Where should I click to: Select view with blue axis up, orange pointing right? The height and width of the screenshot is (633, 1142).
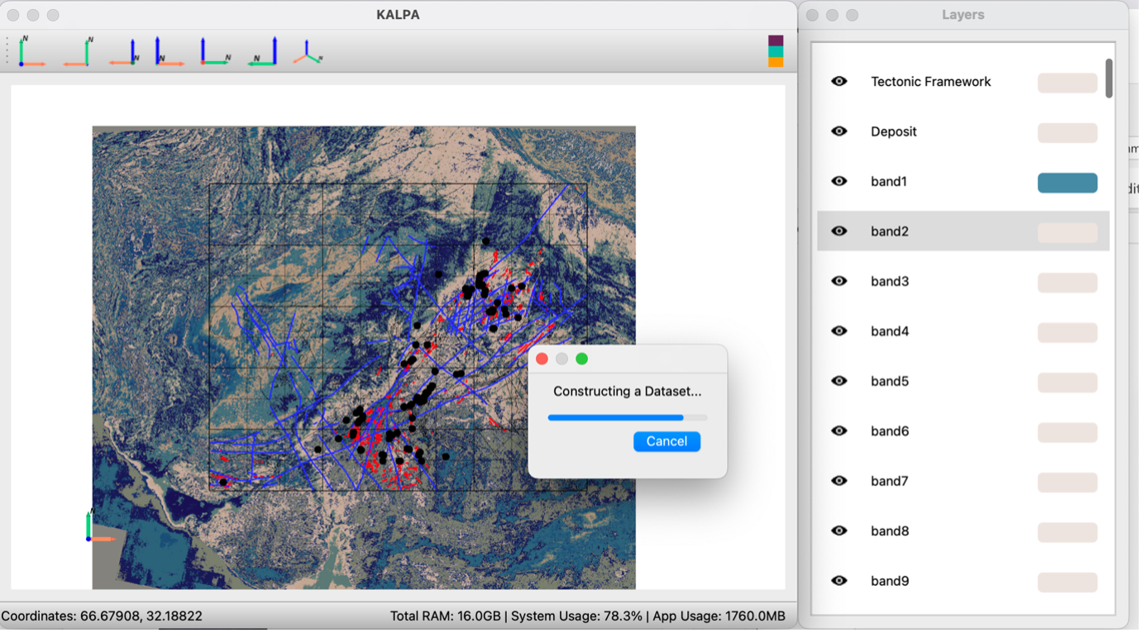170,51
